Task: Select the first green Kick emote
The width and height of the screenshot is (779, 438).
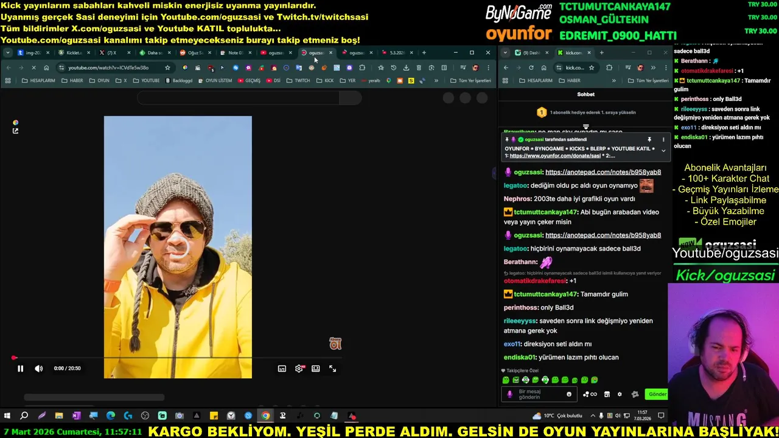Action: [x=506, y=380]
